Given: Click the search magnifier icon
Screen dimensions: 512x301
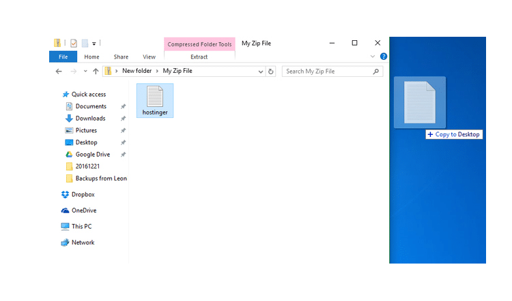Looking at the screenshot, I should (x=376, y=72).
